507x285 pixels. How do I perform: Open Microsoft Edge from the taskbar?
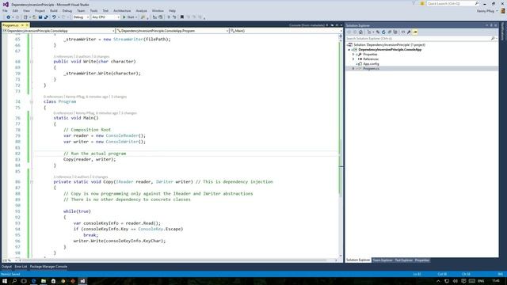[33, 281]
